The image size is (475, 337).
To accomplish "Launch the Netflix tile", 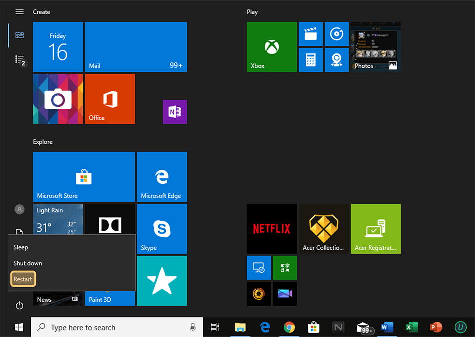I will pyautogui.click(x=272, y=229).
